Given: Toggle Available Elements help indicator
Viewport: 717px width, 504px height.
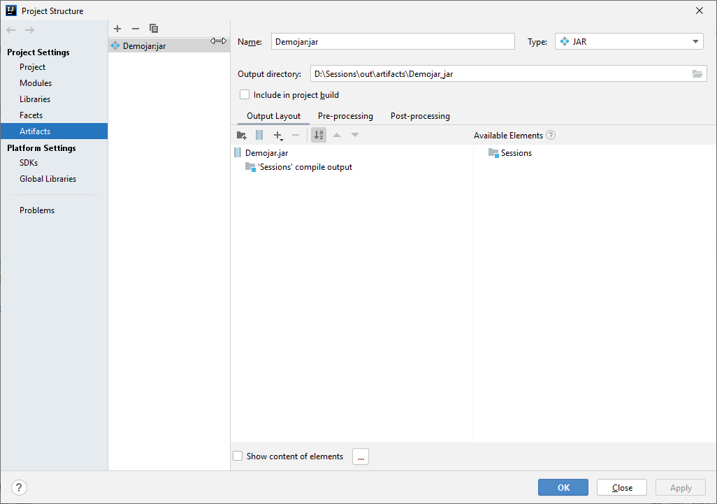Looking at the screenshot, I should click(551, 135).
